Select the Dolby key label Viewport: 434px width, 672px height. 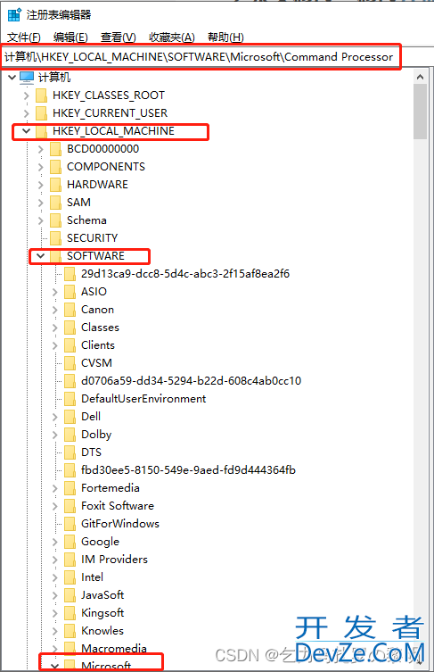point(96,435)
